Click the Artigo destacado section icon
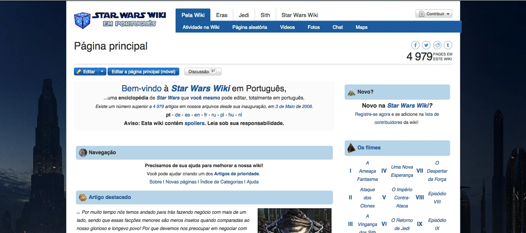This screenshot has height=233, width=526. click(x=83, y=197)
